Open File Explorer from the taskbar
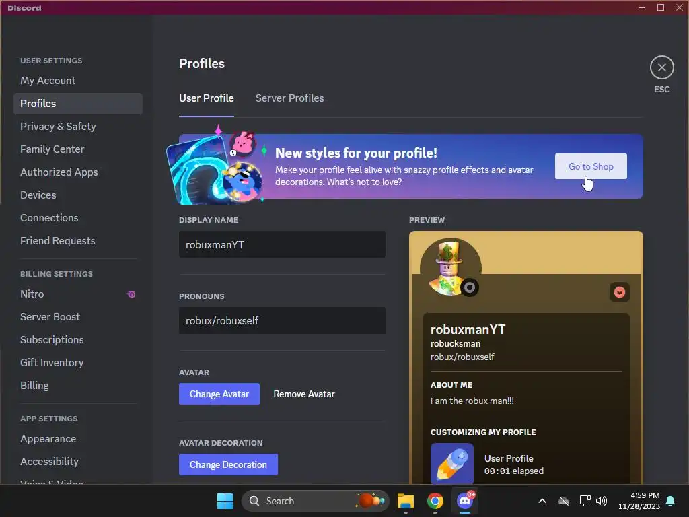 coord(406,501)
